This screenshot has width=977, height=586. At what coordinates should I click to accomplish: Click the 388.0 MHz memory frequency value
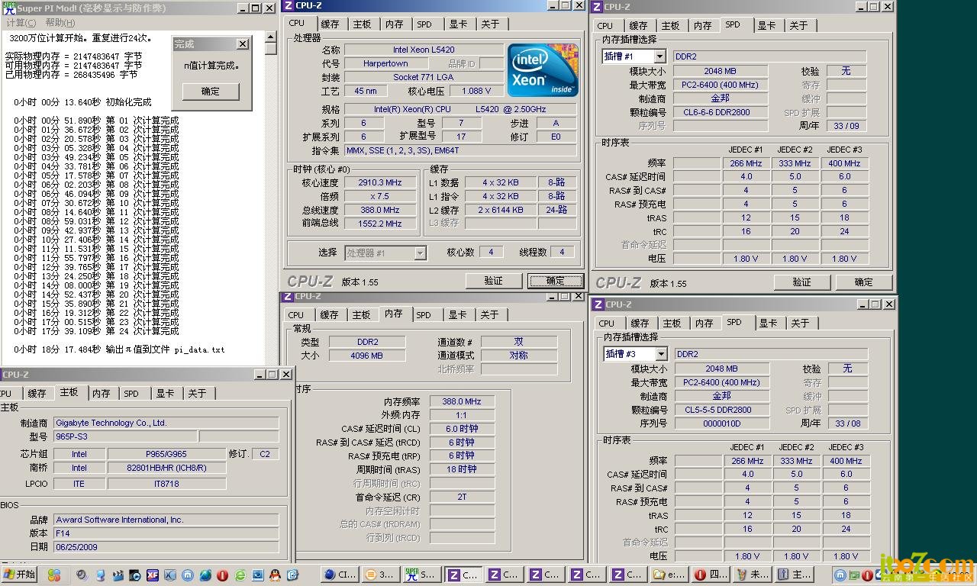(x=462, y=401)
